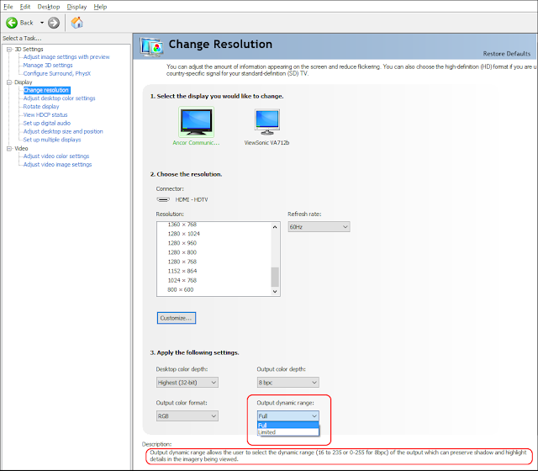
Task: Click resolution list scroll up arrow
Action: 275,227
